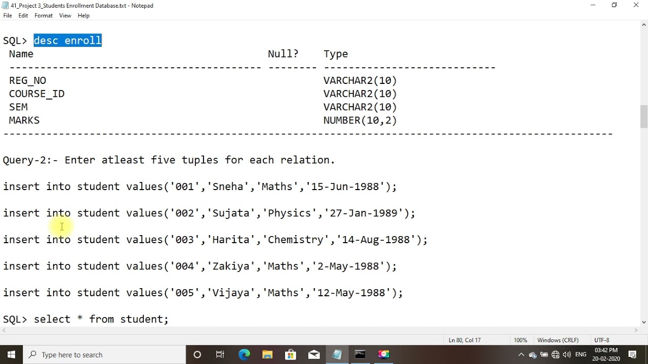Viewport: 648px width, 364px height.
Task: Click the VARCHAR2(10) type beside REG_NO
Action: 360,80
